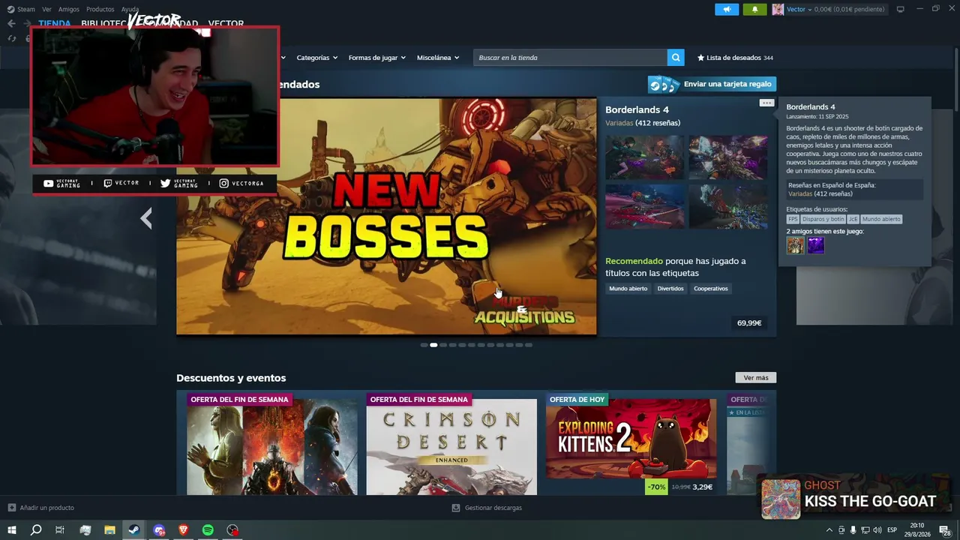960x540 pixels.
Task: Click the taskbar clock showing 20:10
Action: point(916,530)
